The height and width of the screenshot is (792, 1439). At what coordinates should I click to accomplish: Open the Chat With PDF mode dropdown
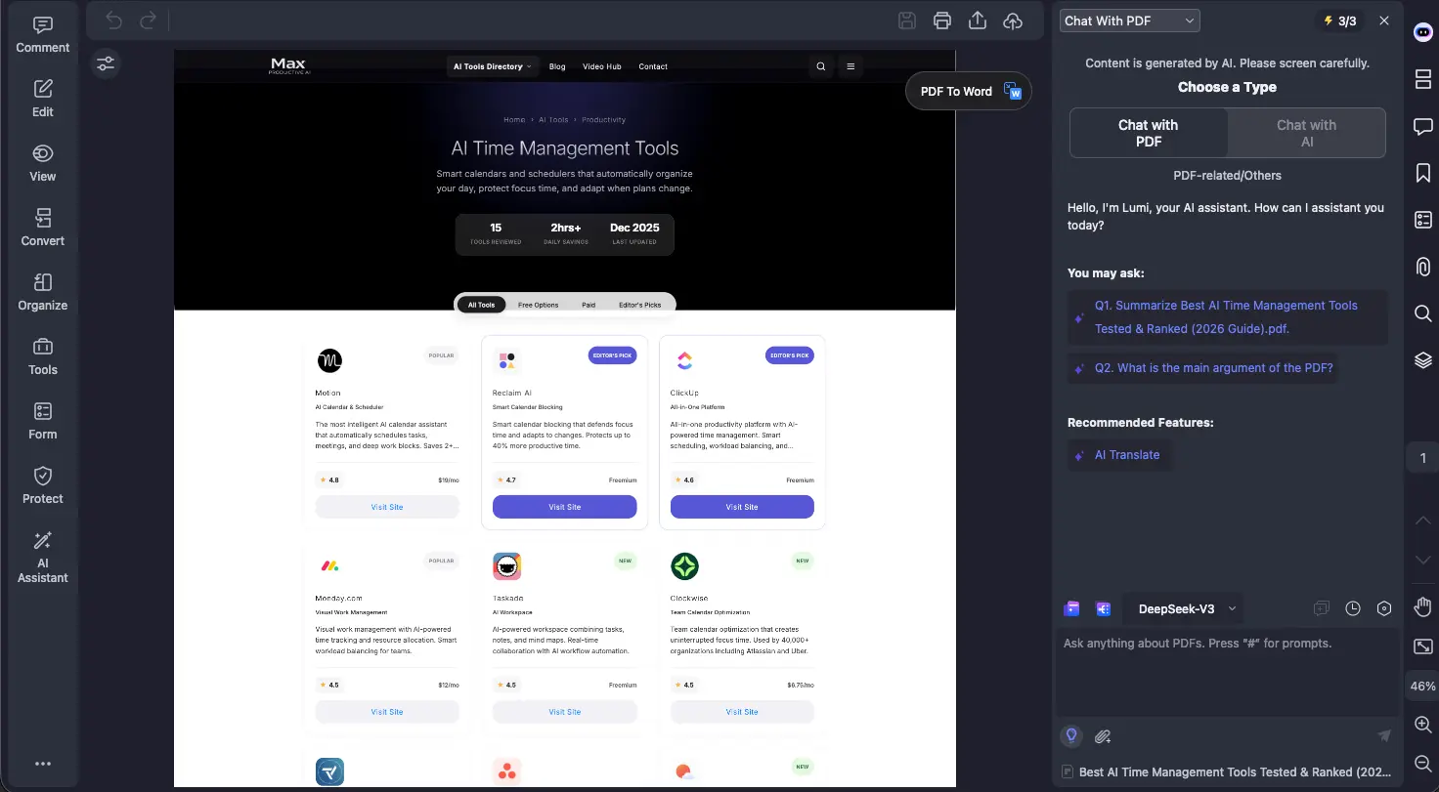pyautogui.click(x=1129, y=20)
